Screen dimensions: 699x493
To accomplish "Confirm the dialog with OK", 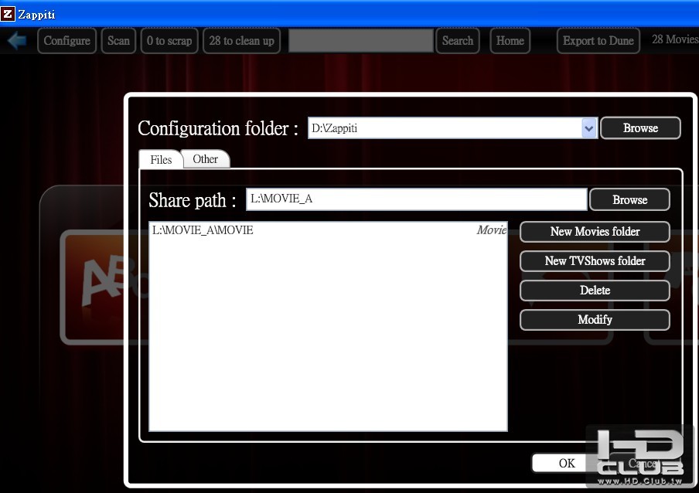I will [567, 463].
